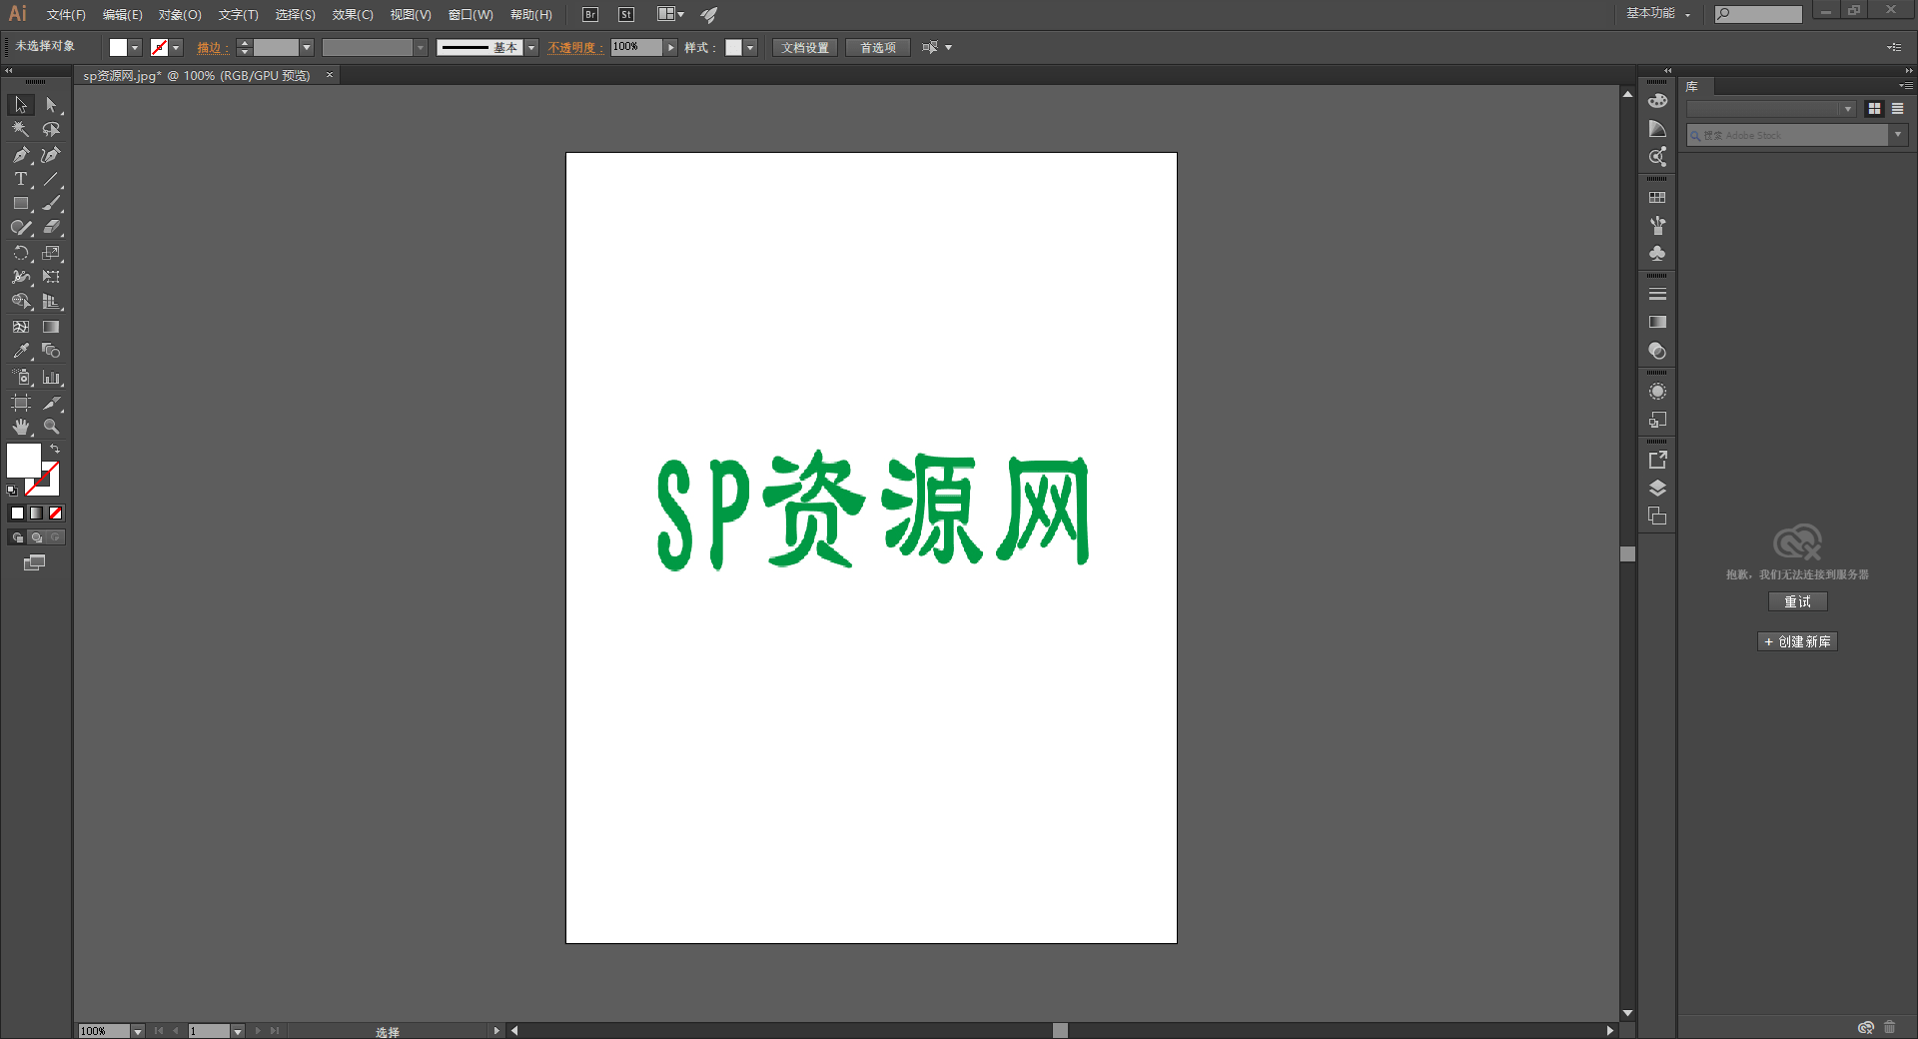This screenshot has width=1918, height=1039.
Task: Open 窗口(W) menu
Action: click(x=471, y=15)
